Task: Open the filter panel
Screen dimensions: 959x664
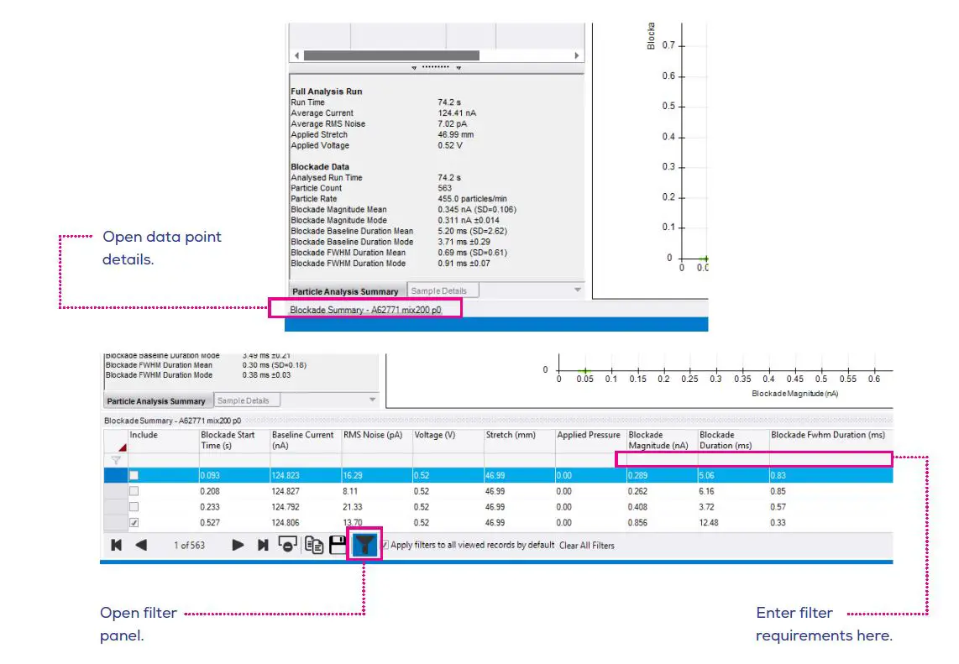Action: pos(364,544)
